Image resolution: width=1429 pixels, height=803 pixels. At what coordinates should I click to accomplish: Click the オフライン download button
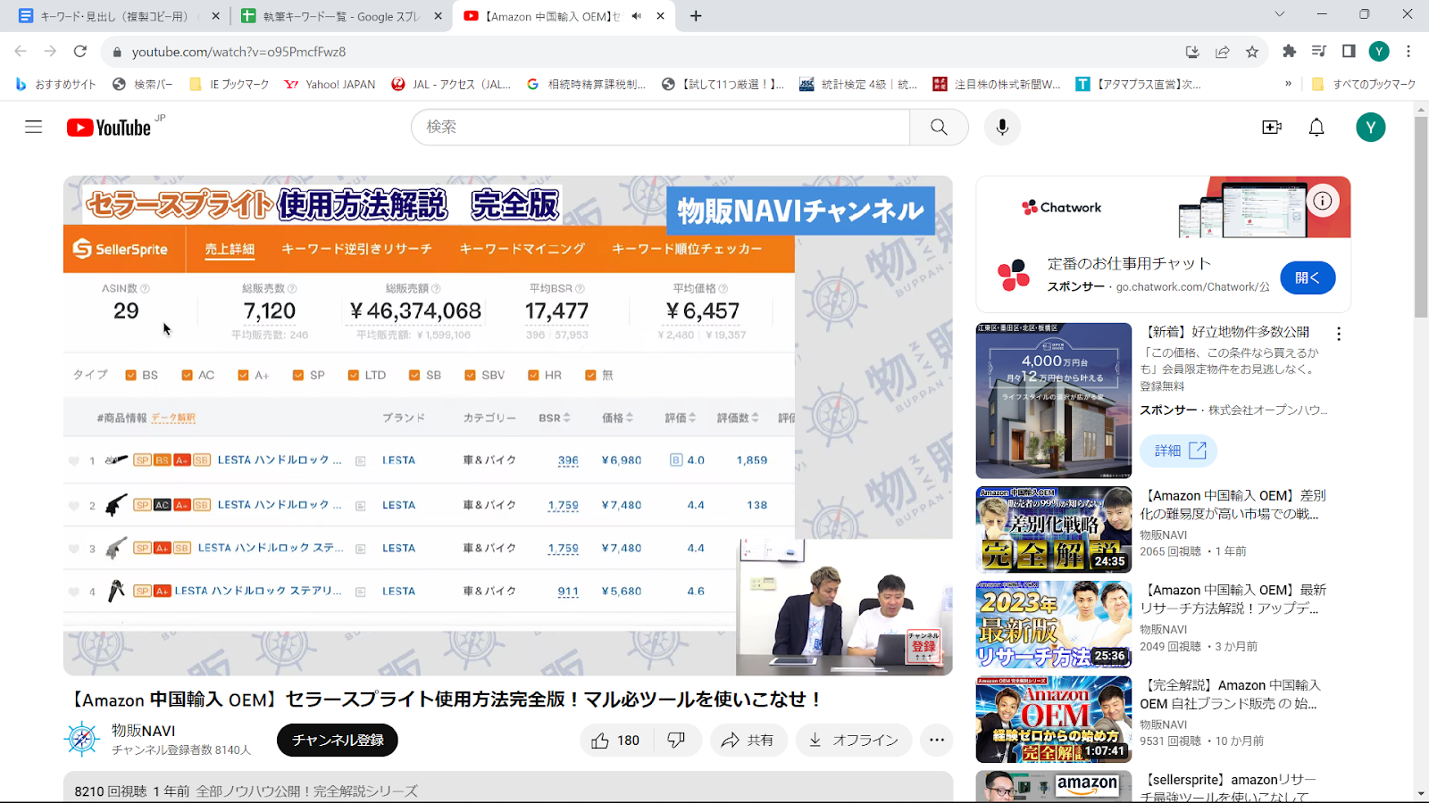click(x=854, y=740)
